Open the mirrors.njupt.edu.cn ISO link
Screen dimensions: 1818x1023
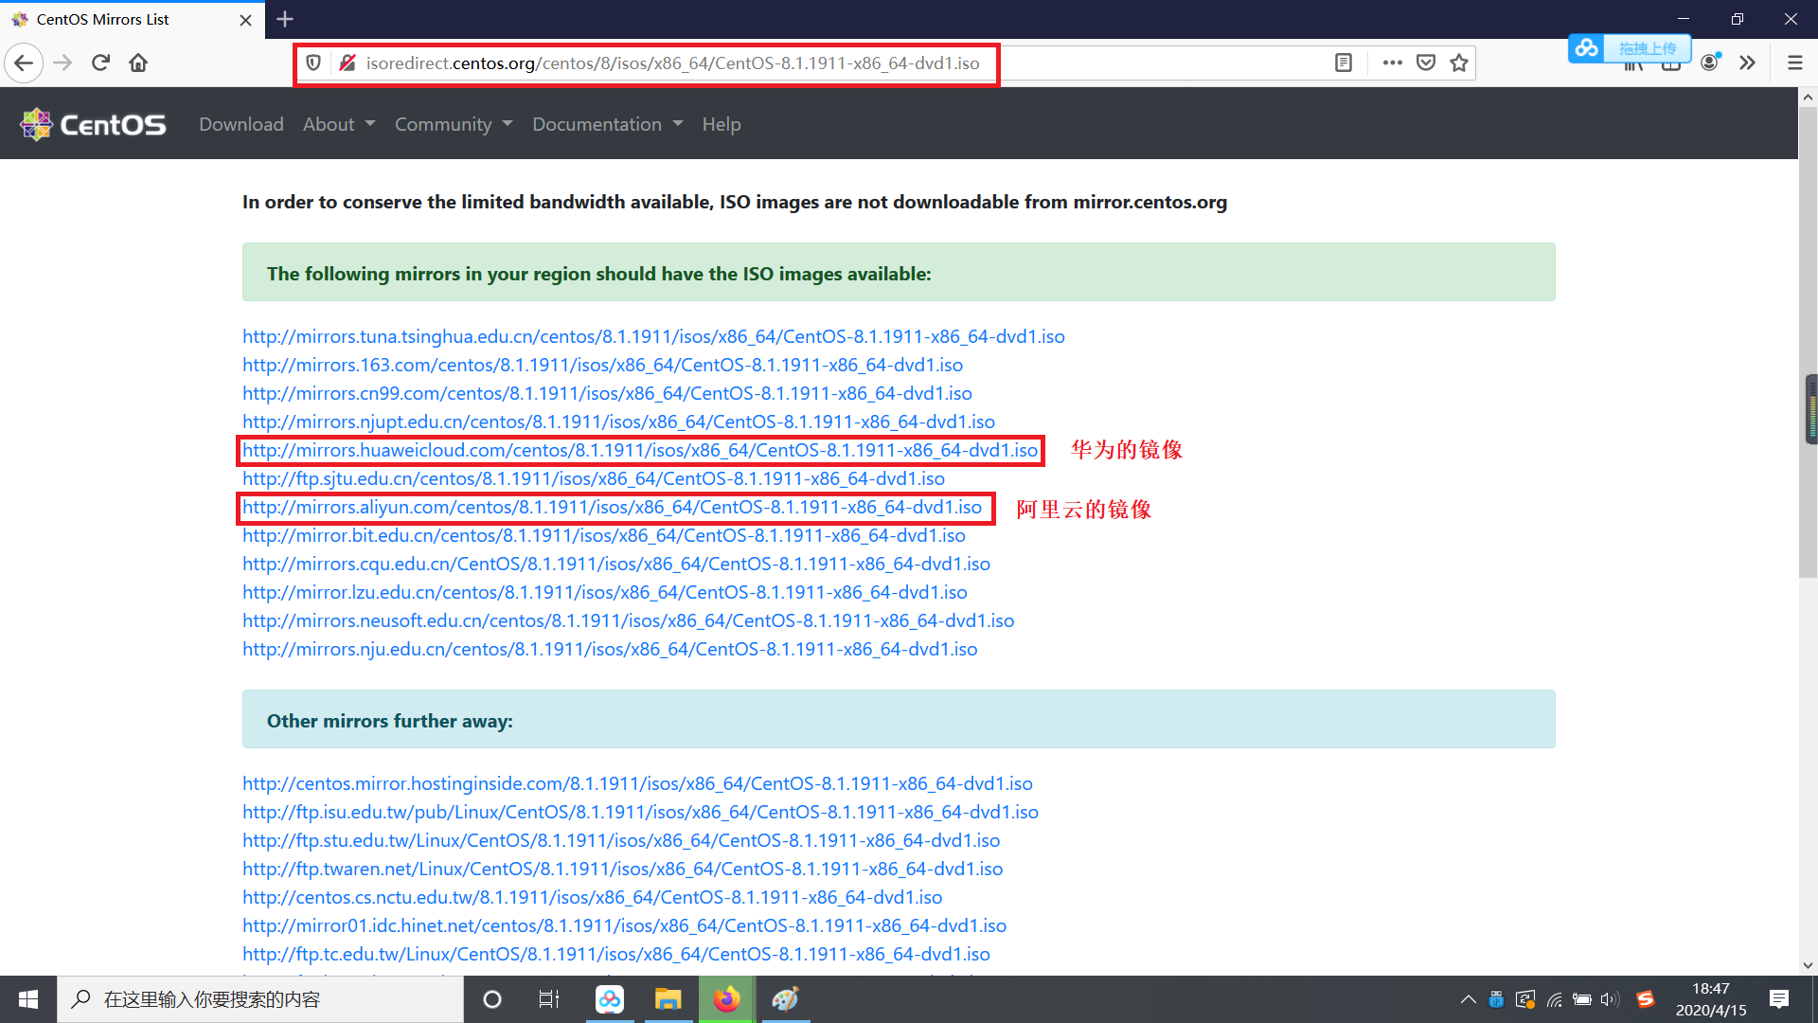click(x=618, y=422)
